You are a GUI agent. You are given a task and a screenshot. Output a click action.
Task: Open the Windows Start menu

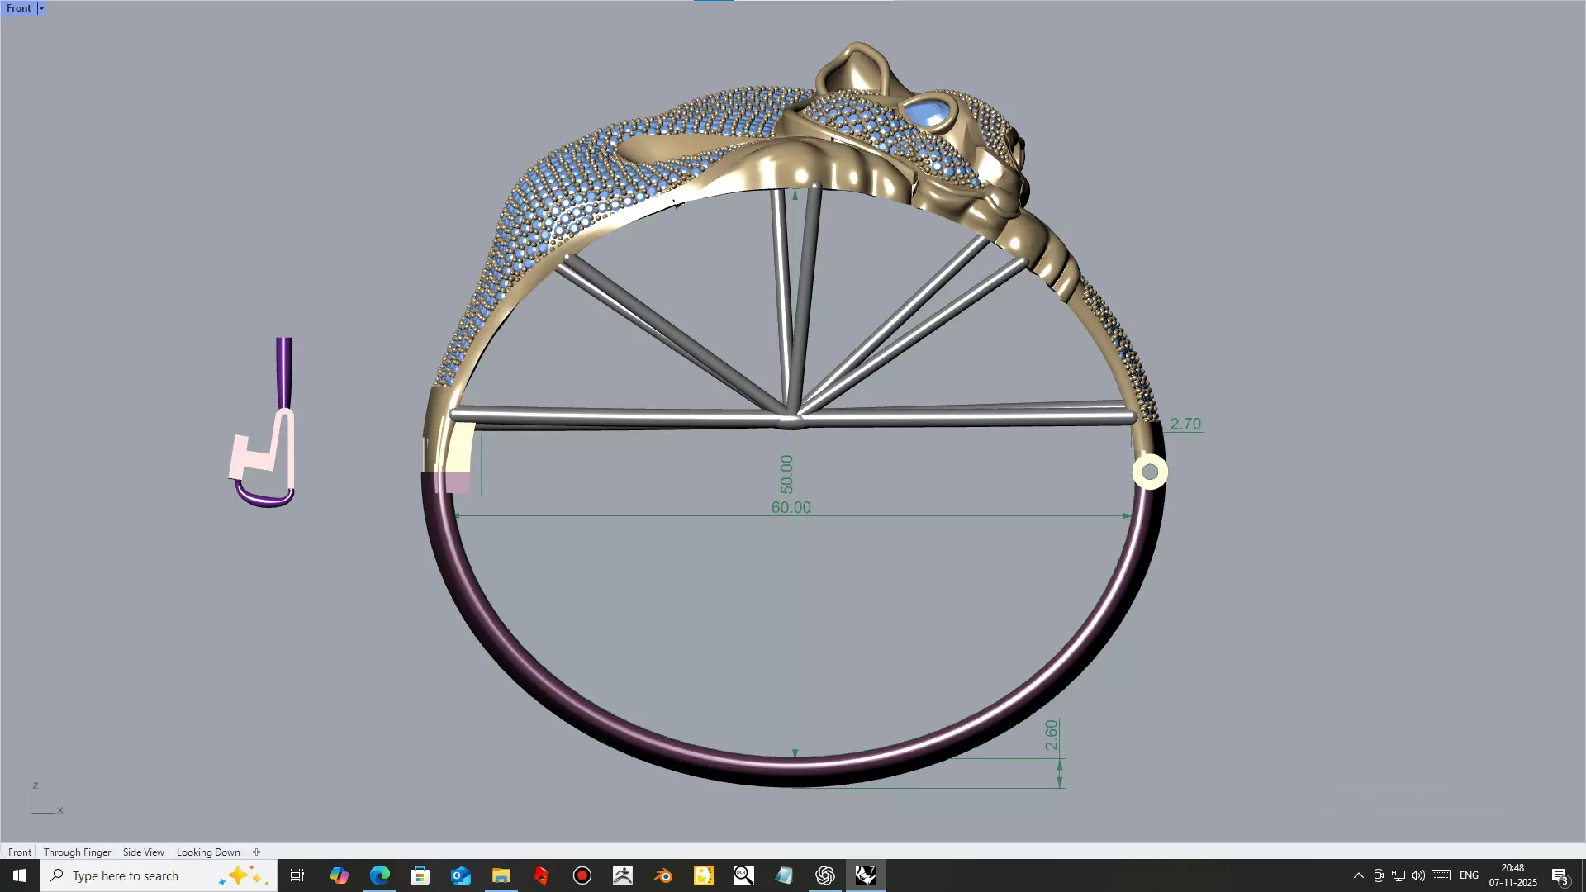click(20, 875)
